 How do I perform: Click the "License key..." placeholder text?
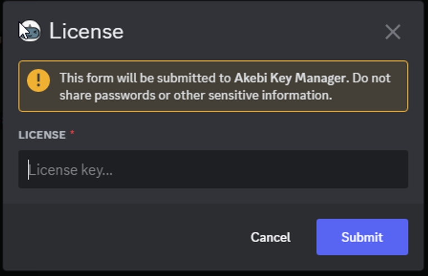(71, 170)
